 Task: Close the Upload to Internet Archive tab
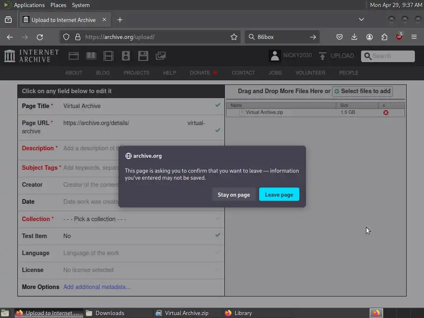click(x=104, y=20)
